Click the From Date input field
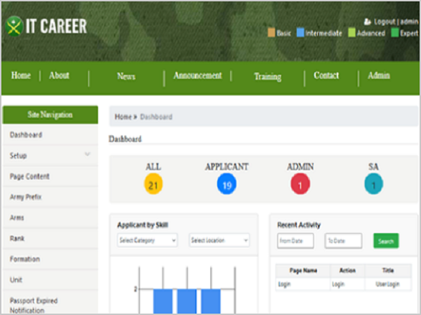 pos(295,241)
